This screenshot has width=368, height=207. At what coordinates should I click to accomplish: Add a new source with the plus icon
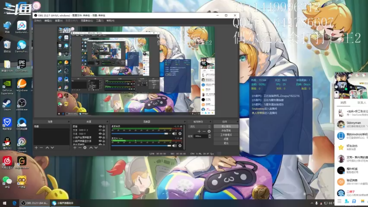point(75,148)
